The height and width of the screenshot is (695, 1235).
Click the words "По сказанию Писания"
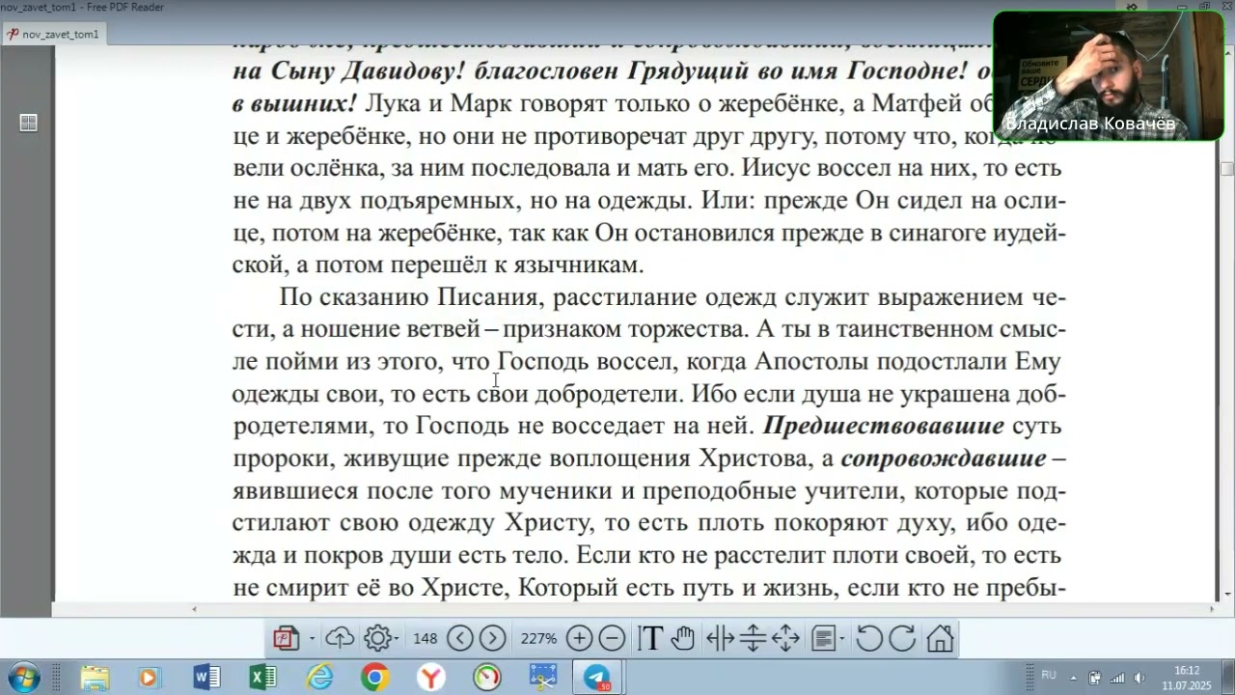click(x=411, y=297)
